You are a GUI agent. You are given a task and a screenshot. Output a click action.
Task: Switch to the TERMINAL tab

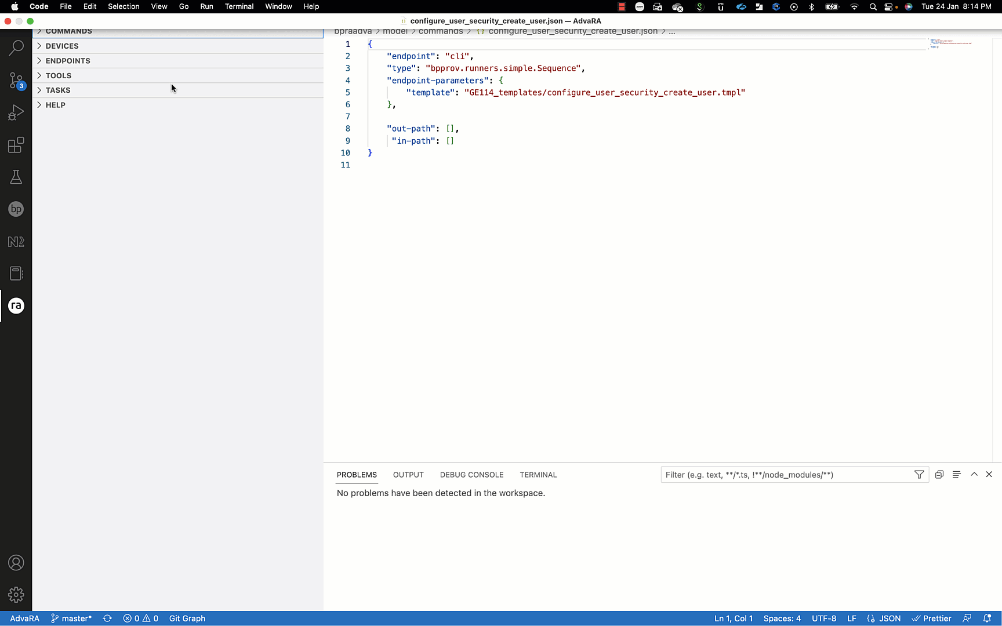(538, 475)
